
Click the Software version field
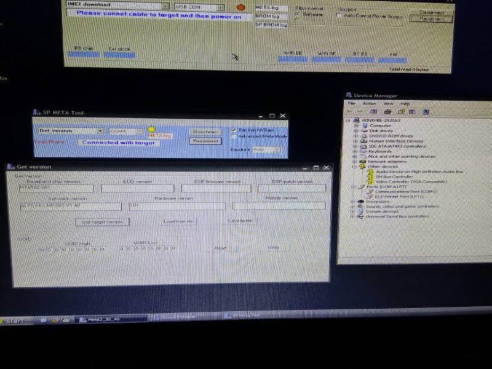click(x=71, y=206)
